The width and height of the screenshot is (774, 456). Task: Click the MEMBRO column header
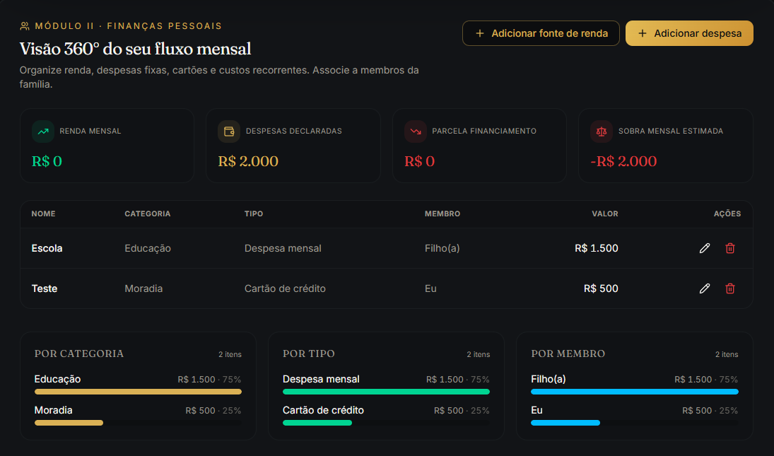(x=442, y=214)
